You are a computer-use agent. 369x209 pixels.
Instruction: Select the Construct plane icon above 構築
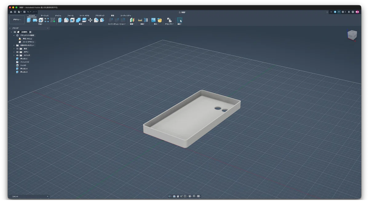tap(132, 20)
